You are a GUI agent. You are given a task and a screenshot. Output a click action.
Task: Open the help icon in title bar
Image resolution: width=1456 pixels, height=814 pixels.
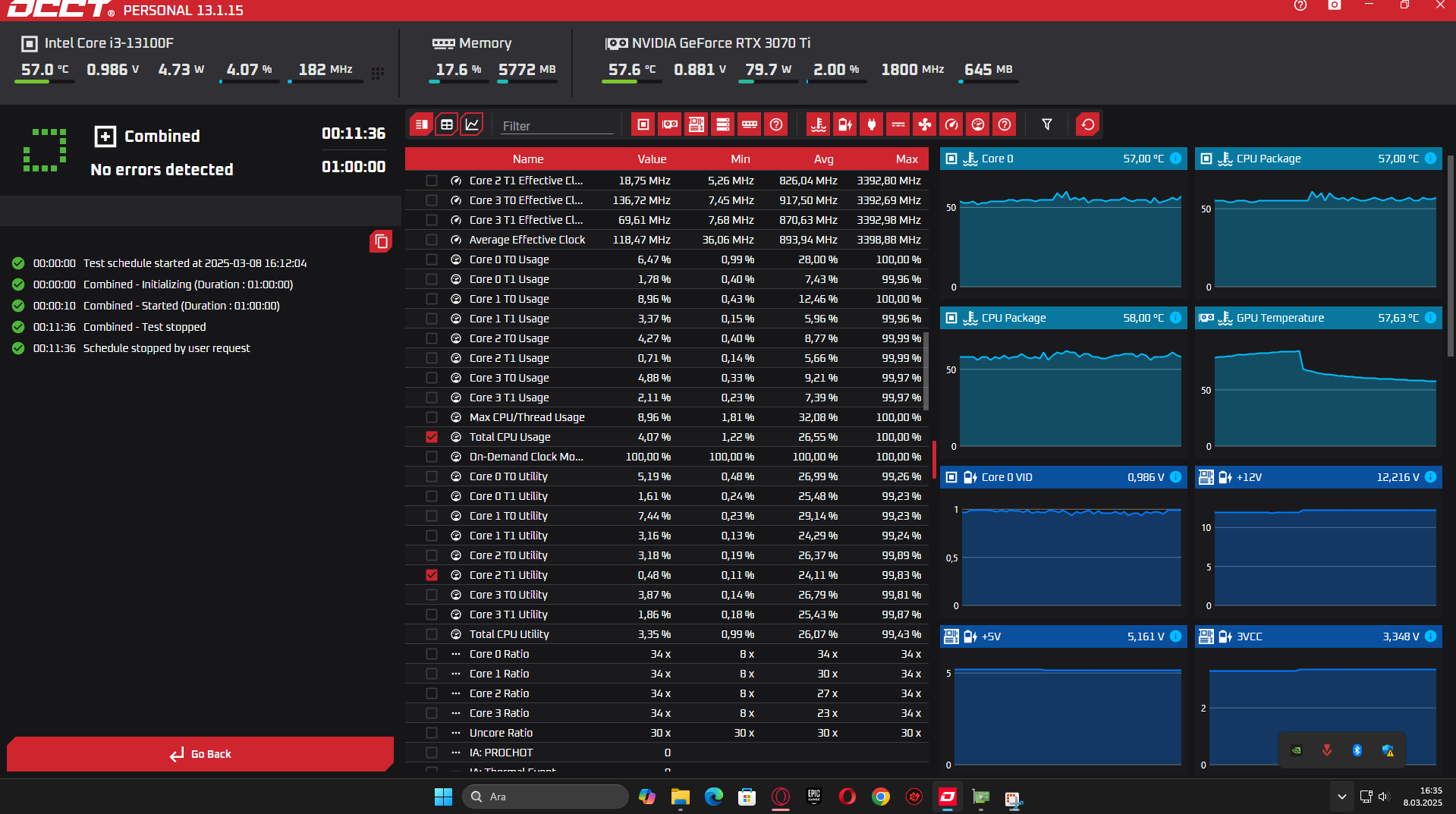(x=1300, y=6)
